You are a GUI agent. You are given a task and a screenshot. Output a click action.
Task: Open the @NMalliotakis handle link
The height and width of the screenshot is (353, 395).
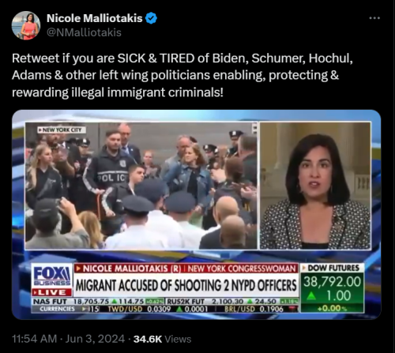coord(84,32)
